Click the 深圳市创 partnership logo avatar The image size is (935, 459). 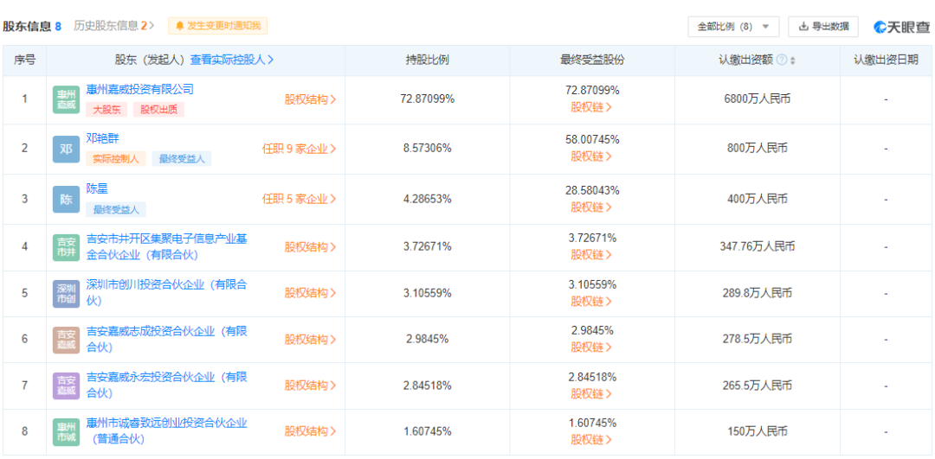66,294
